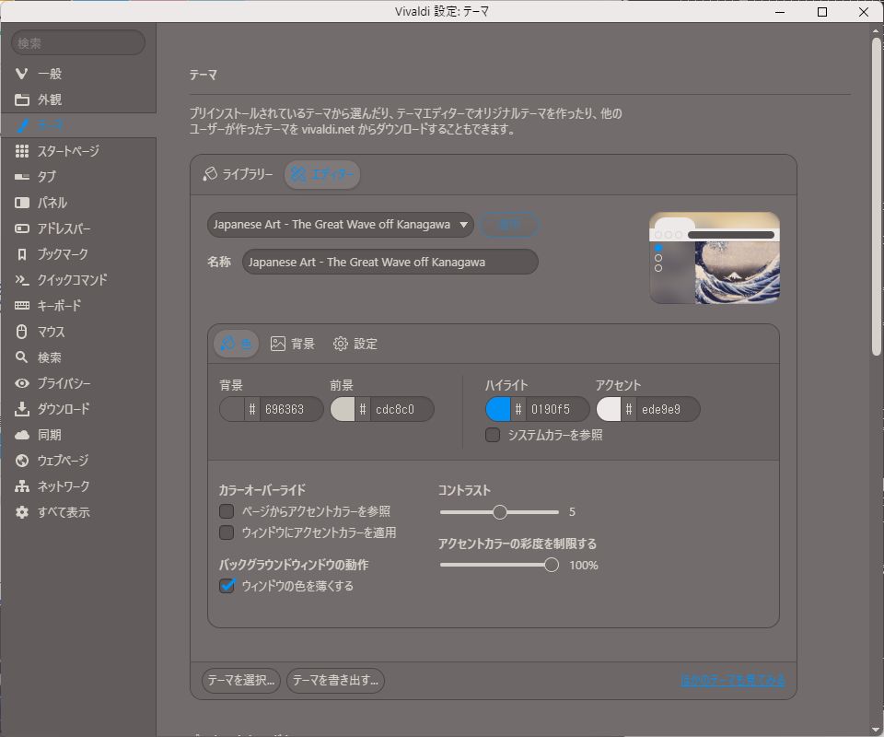Viewport: 884px width, 737px height.
Task: Open the 設定 gear tab
Action: point(355,344)
